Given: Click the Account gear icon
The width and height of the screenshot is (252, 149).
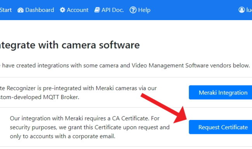Looking at the screenshot, I should click(62, 10).
